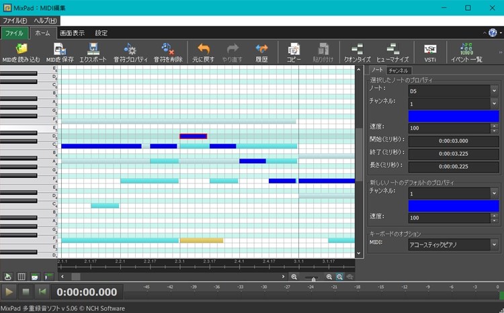Click the MIDIを読み込む load icon
Viewport: 504px width, 313px height.
click(x=22, y=49)
